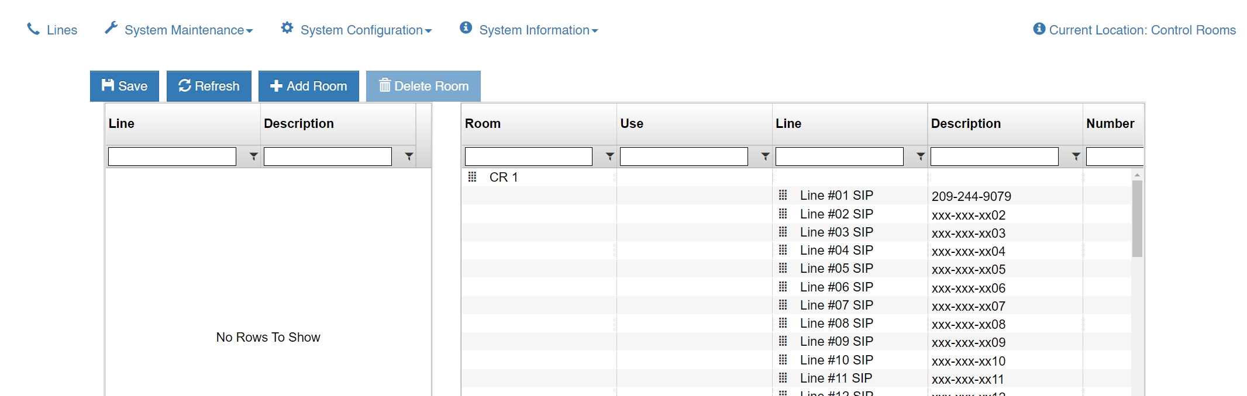The image size is (1247, 396).
Task: Focus the left grid Description filter box
Action: pos(328,157)
